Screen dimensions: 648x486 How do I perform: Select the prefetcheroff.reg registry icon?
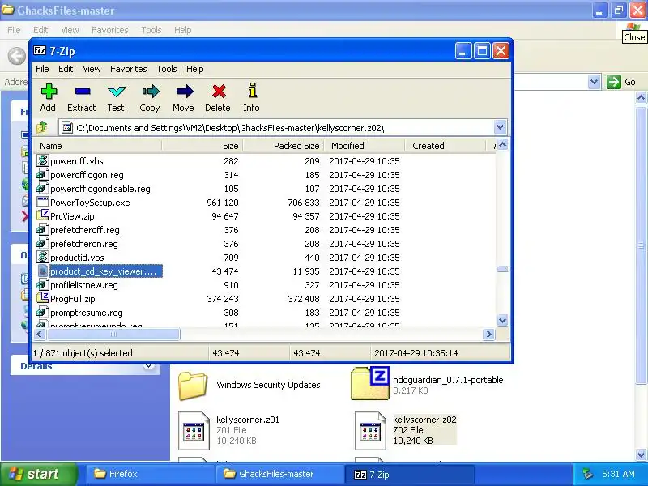coord(43,229)
